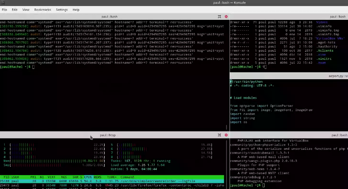Click the 'airport.py' vi pane title
This screenshot has height=189, width=348.
tap(338, 76)
